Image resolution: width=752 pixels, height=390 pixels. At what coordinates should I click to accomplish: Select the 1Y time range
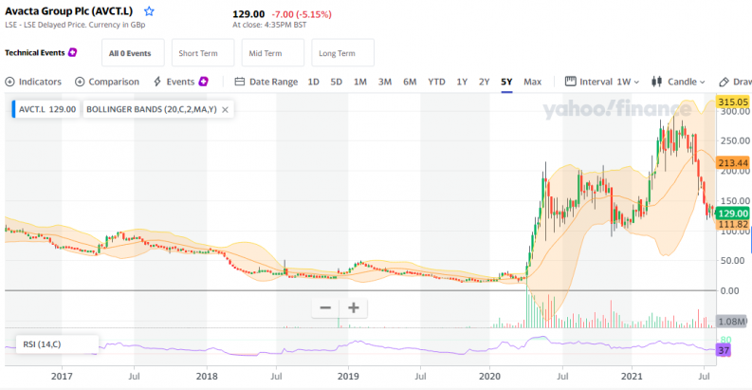click(462, 82)
